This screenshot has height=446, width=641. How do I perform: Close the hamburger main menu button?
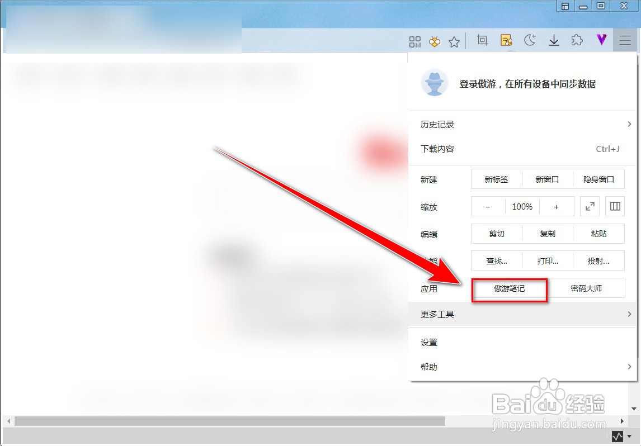625,40
